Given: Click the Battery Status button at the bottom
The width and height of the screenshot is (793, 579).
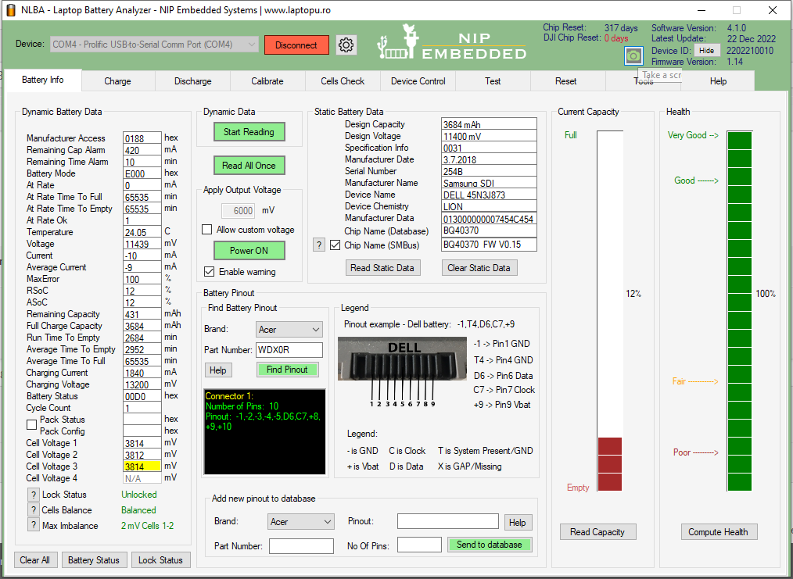Looking at the screenshot, I should 94,559.
